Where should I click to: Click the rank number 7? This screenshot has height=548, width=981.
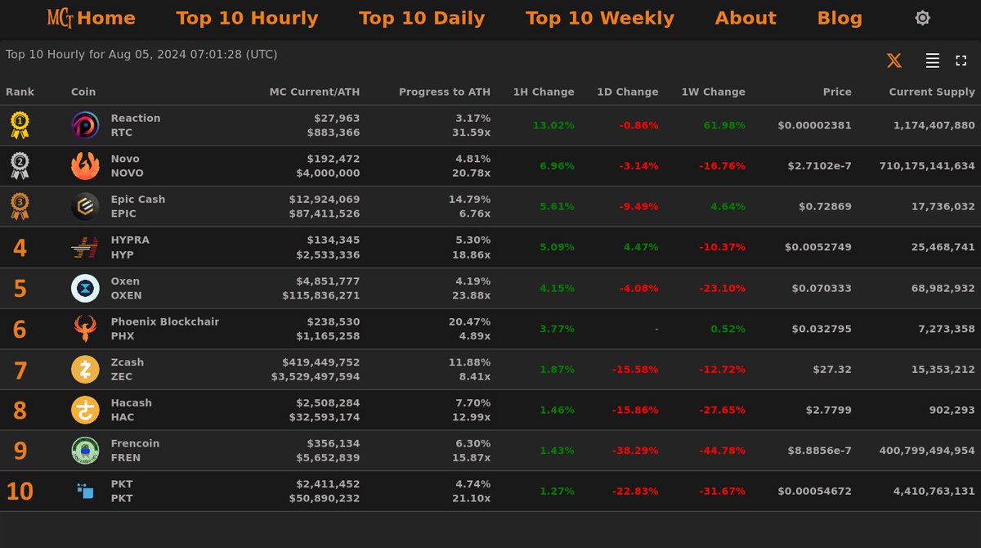20,371
